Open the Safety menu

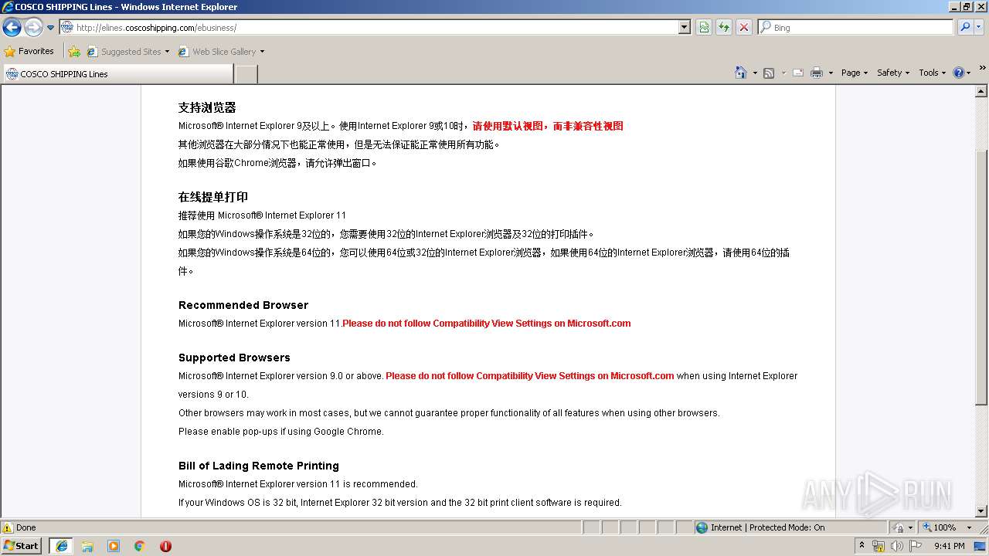893,73
